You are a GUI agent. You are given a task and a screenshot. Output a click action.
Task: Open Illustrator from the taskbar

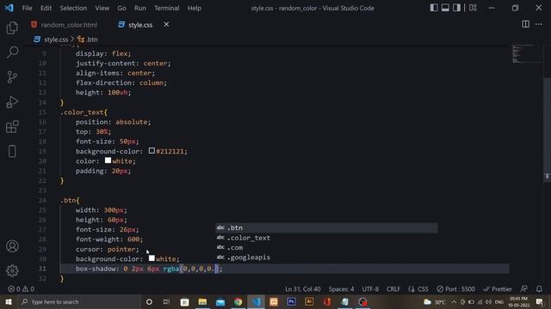(x=309, y=301)
